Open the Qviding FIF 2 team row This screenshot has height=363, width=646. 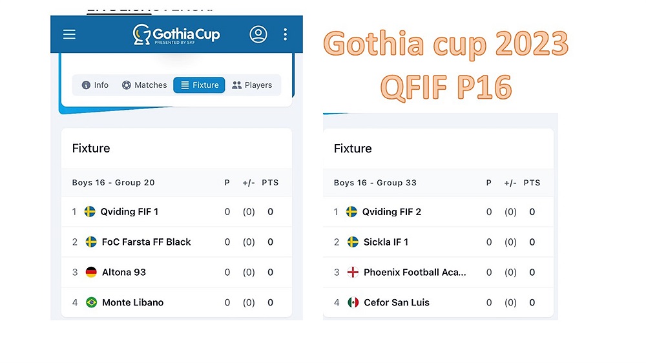[x=438, y=212]
